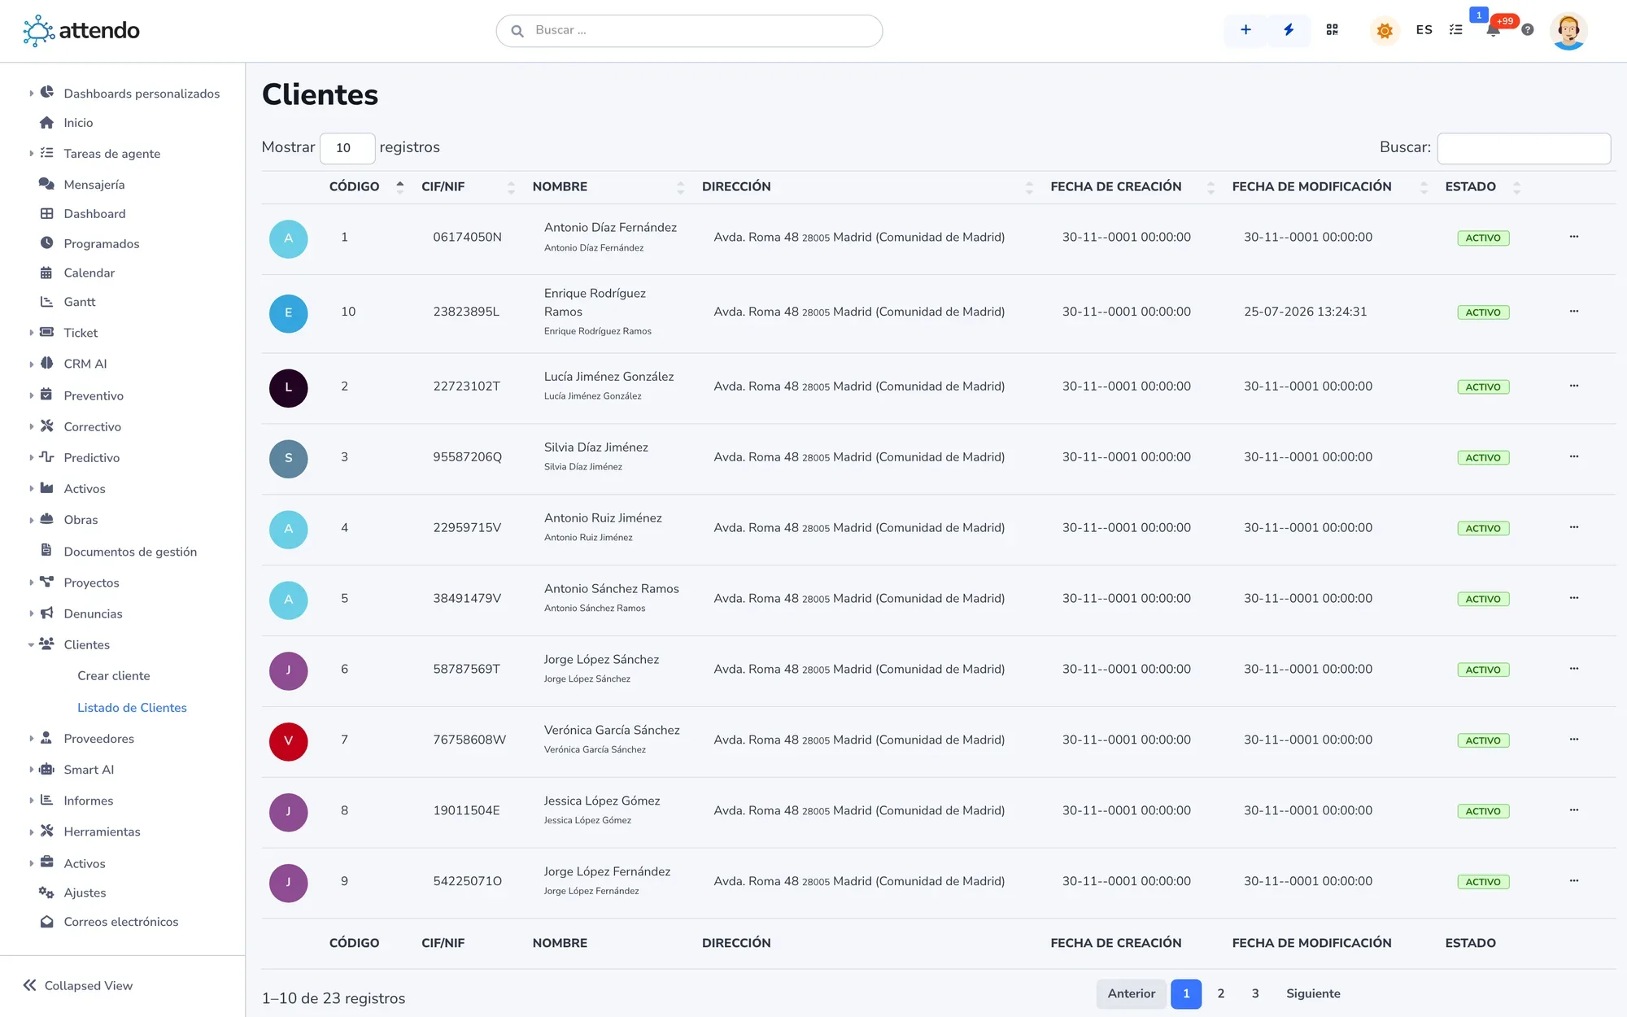Click the Anterior pagination button
The width and height of the screenshot is (1627, 1017).
tap(1132, 993)
